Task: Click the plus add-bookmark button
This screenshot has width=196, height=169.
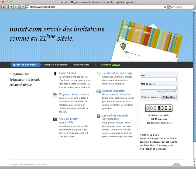Action: pyautogui.click(x=23, y=7)
